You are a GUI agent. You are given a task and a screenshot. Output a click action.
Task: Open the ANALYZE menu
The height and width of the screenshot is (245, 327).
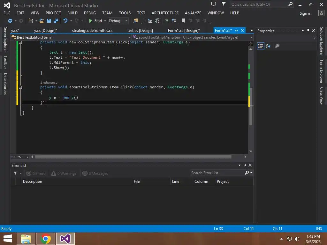(x=193, y=13)
